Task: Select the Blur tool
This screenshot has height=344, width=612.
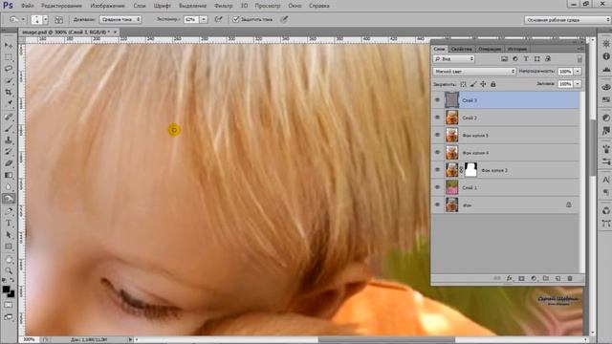Action: 9,187
